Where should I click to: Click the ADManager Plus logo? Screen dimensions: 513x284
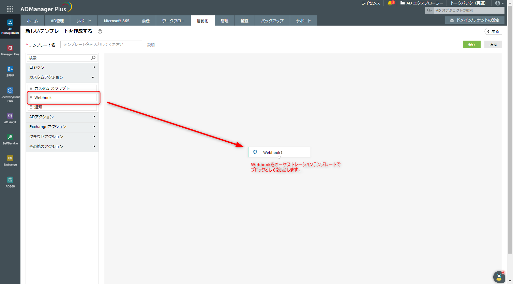(x=46, y=8)
